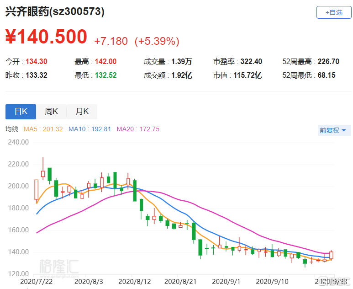Click the 200.00 y-axis label

(x=18, y=186)
